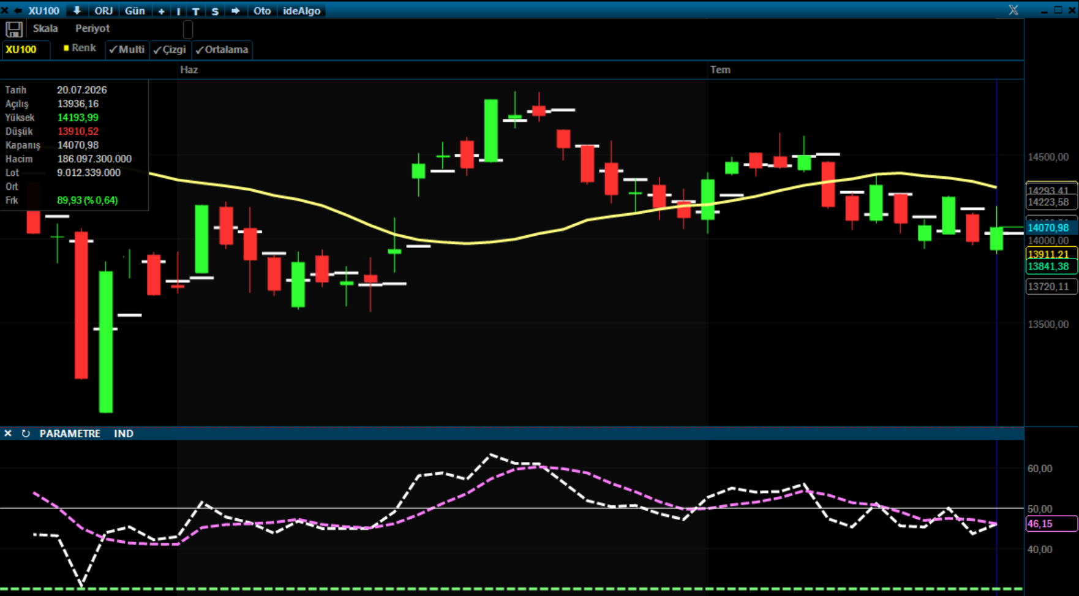Open the Renk yellow color swatch
The width and height of the screenshot is (1079, 596).
(66, 48)
